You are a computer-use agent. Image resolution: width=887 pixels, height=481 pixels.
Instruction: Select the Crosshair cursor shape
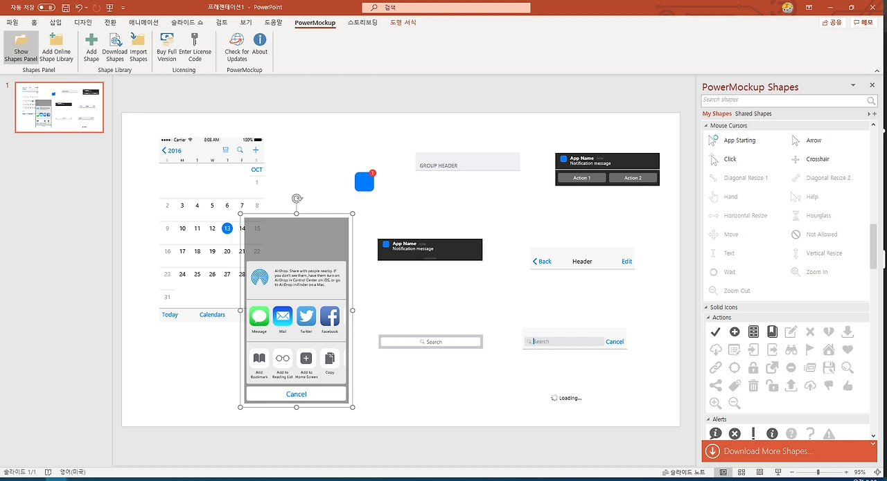tap(811, 159)
